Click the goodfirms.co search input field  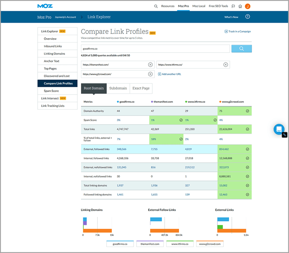point(155,49)
